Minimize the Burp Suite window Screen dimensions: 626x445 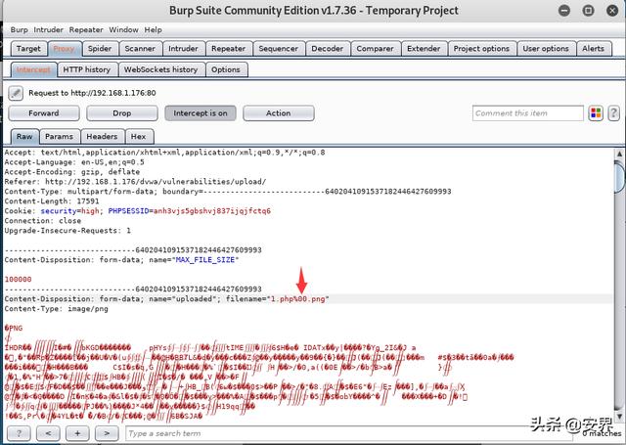pyautogui.click(x=564, y=11)
